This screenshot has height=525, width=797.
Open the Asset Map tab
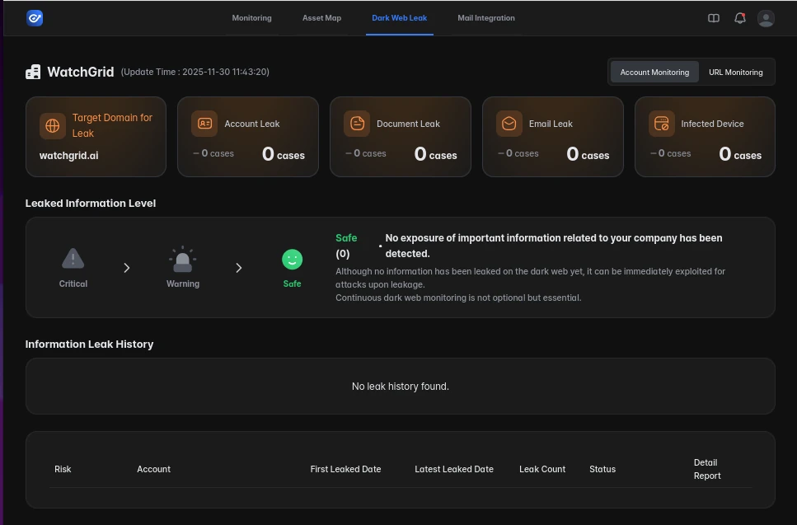[x=321, y=18]
